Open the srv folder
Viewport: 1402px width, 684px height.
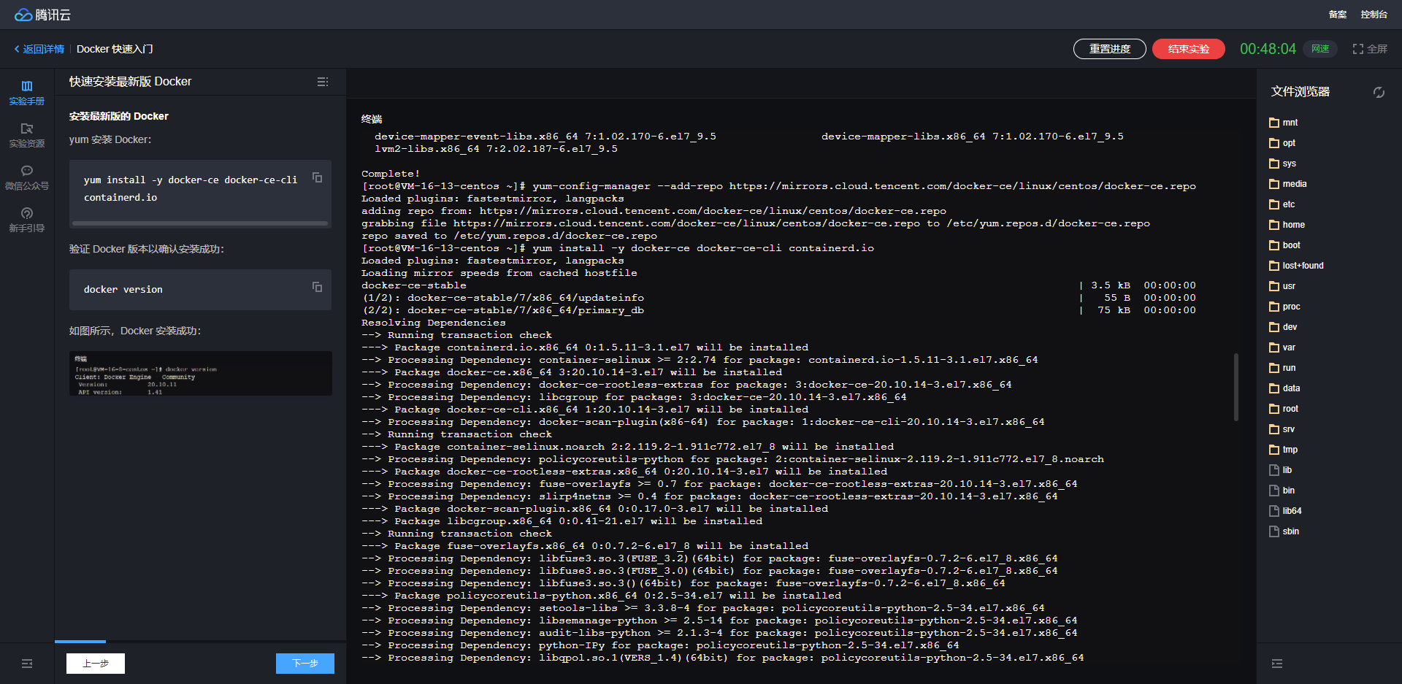click(1282, 429)
